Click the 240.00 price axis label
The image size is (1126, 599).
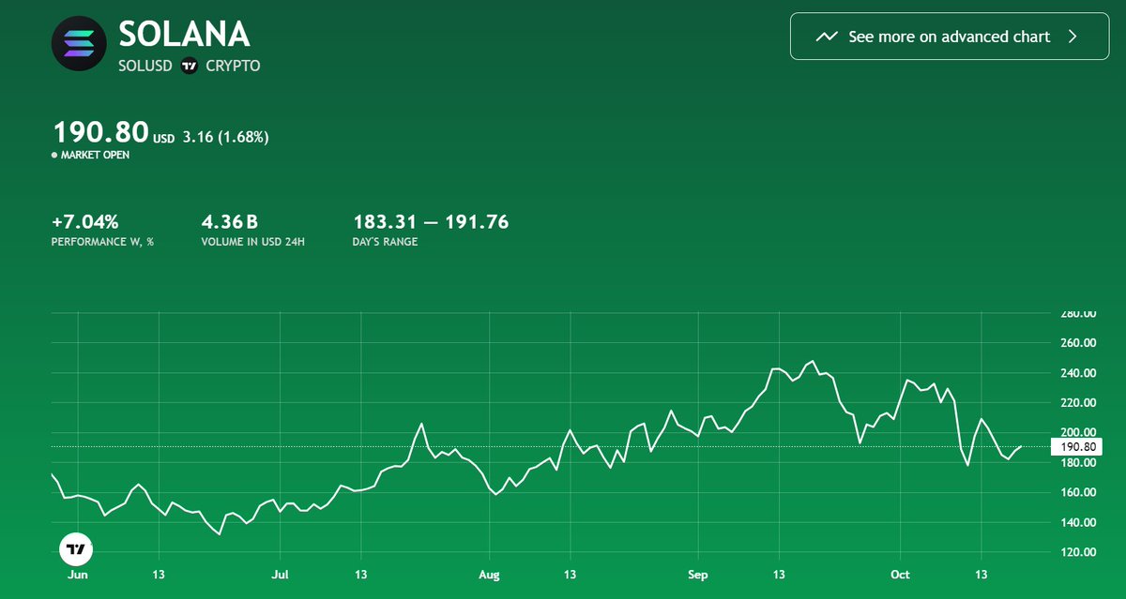coord(1077,373)
